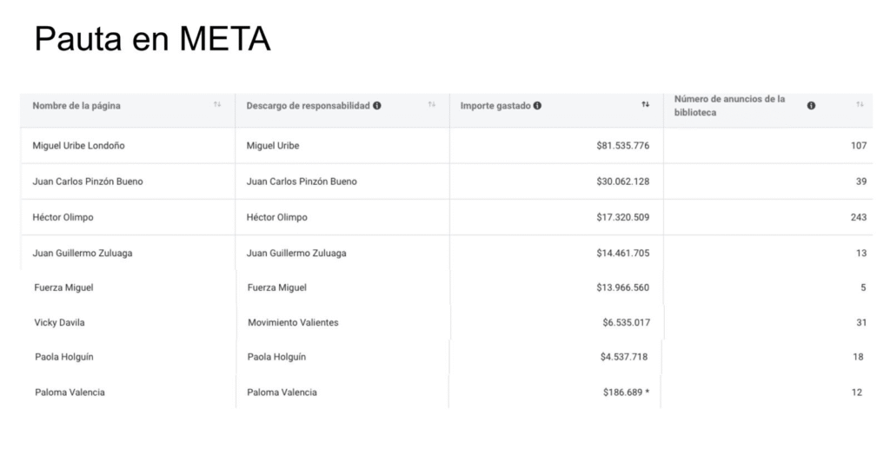Click Vicky Davila page name
The height and width of the screenshot is (455, 890).
click(60, 322)
